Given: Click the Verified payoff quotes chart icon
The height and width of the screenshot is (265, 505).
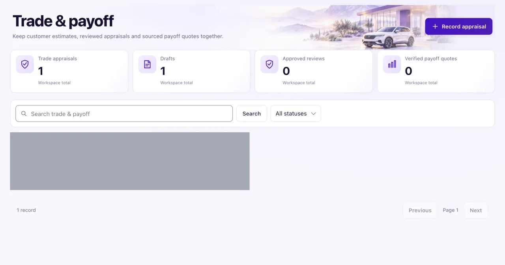Looking at the screenshot, I should pos(392,64).
